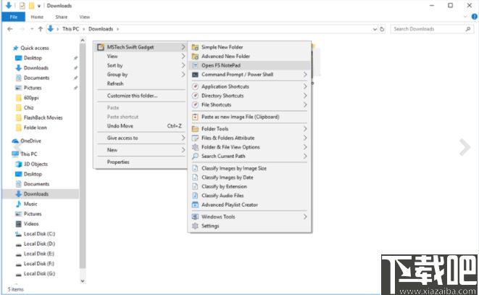
Task: Expand the Command Prompt / Power Shell submenu arrow
Action: pos(305,75)
